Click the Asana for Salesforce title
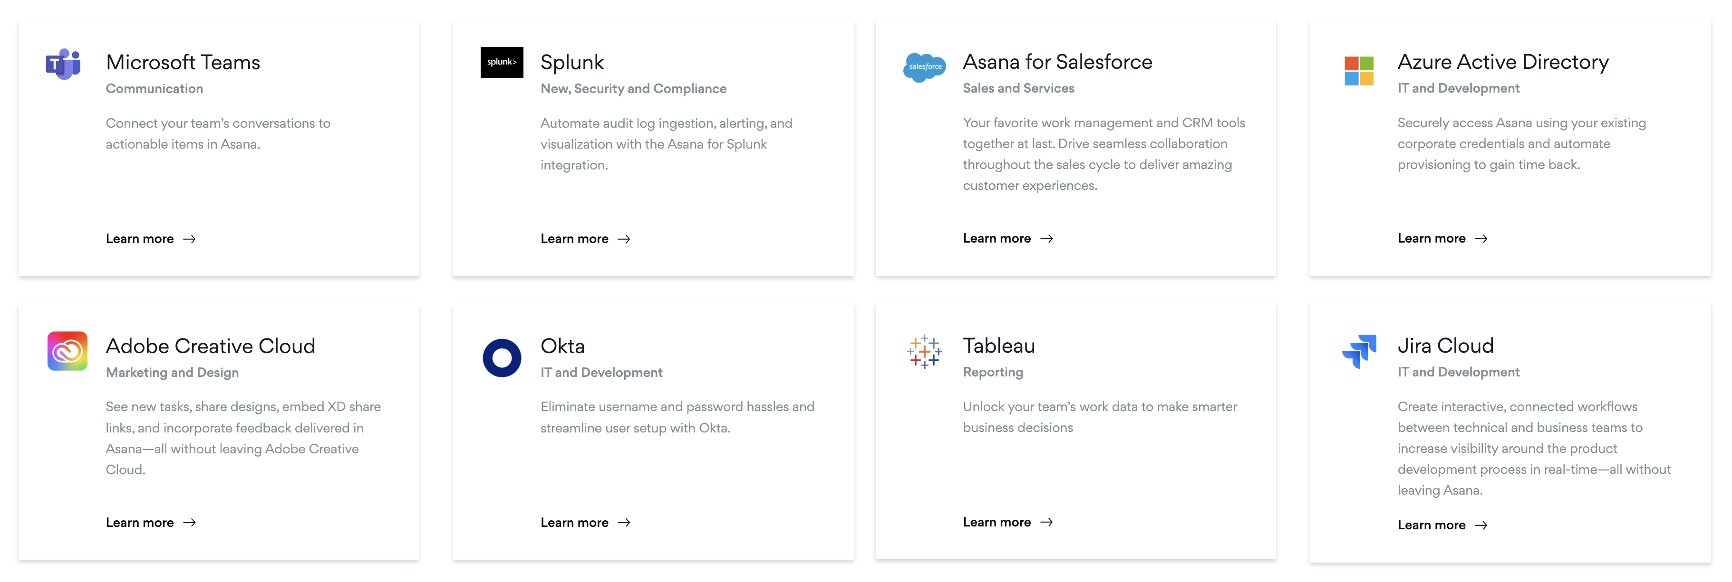This screenshot has width=1732, height=582. [1057, 62]
